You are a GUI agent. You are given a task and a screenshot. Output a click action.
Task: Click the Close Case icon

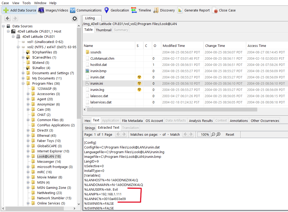(215, 10)
